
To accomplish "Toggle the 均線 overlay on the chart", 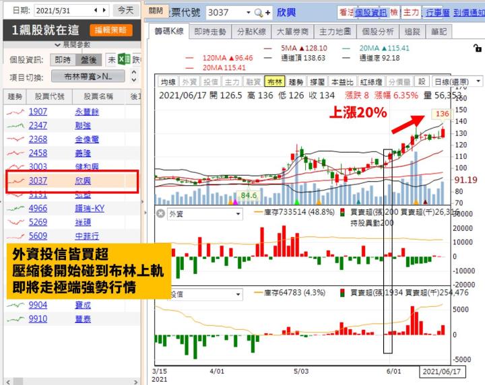I will coord(168,82).
